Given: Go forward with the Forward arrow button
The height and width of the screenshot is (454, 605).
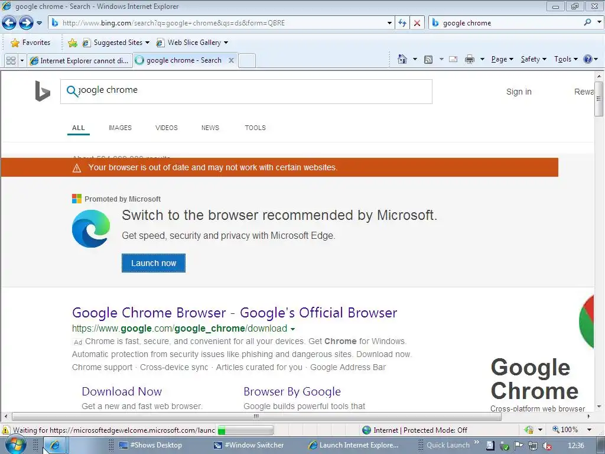Looking at the screenshot, I should pyautogui.click(x=26, y=23).
